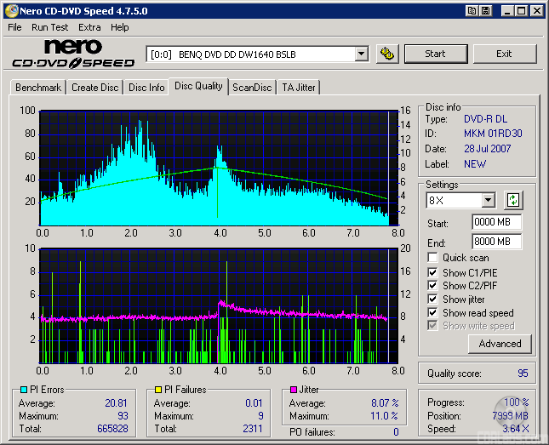The height and width of the screenshot is (445, 549).
Task: Click the End position input field
Action: click(x=496, y=241)
